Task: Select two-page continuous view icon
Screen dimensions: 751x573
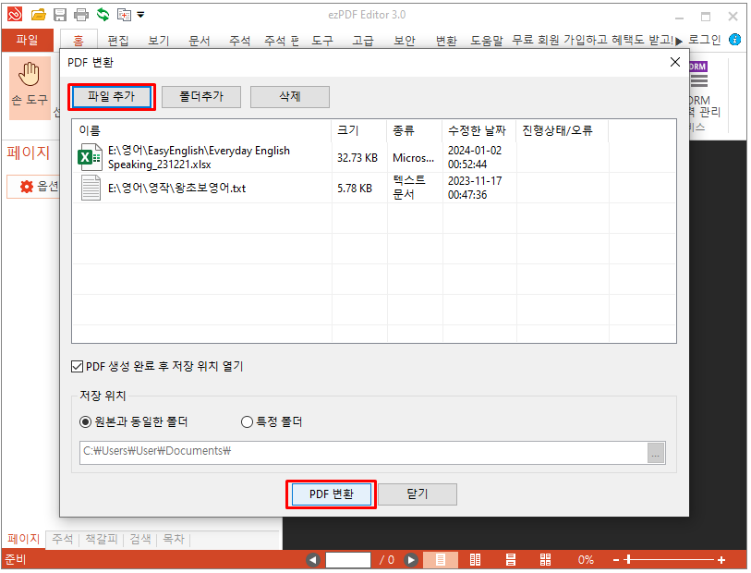Action: 546,559
